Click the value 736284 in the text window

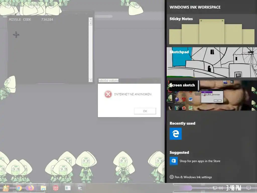click(x=47, y=20)
